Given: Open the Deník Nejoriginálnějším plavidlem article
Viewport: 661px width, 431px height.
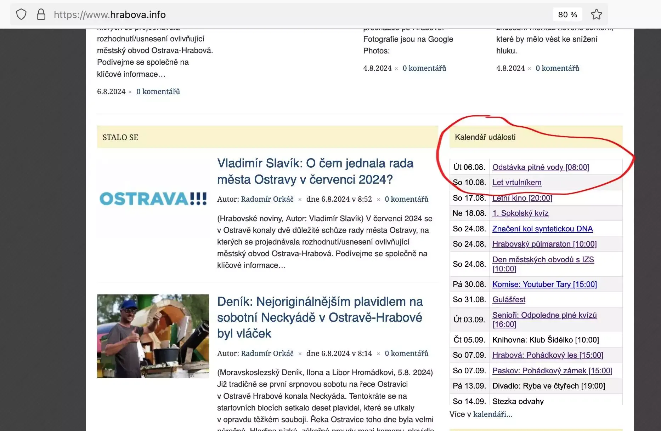Looking at the screenshot, I should (320, 317).
